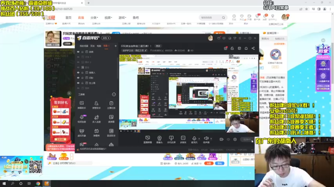The width and height of the screenshot is (334, 187).
Task: Add a new scene with plus button
Action: pos(116,46)
